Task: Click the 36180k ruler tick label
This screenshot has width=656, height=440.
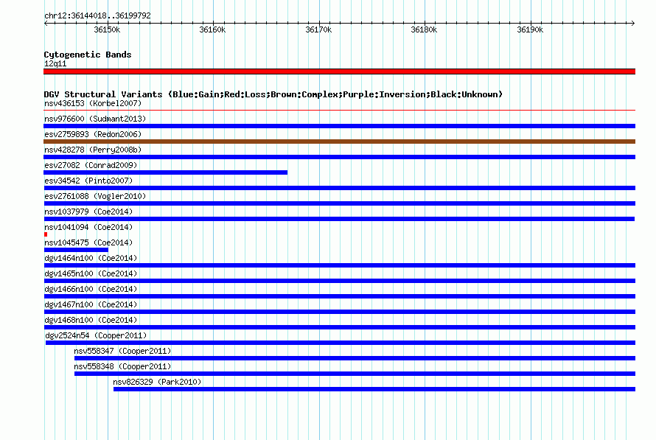Action: coord(425,29)
